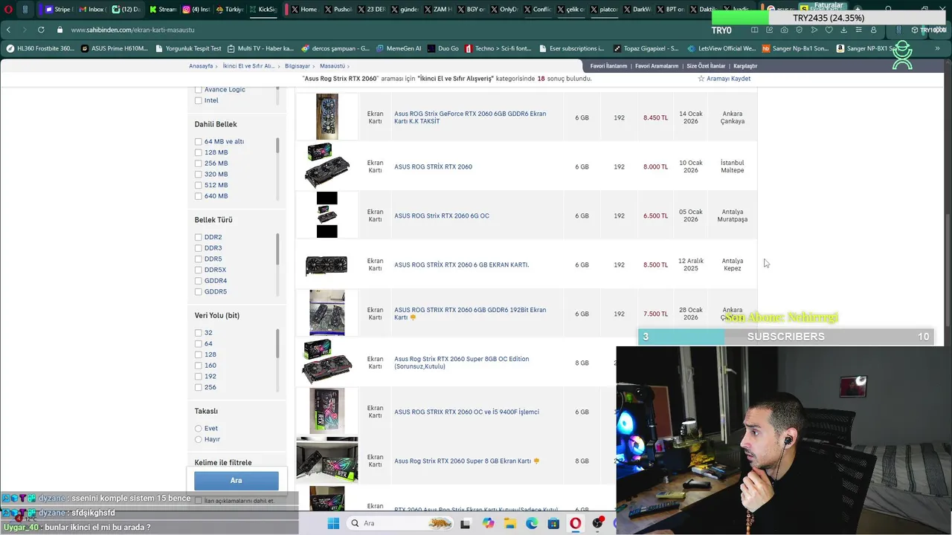
Task: Switch to the Home X browser tab
Action: point(304,9)
